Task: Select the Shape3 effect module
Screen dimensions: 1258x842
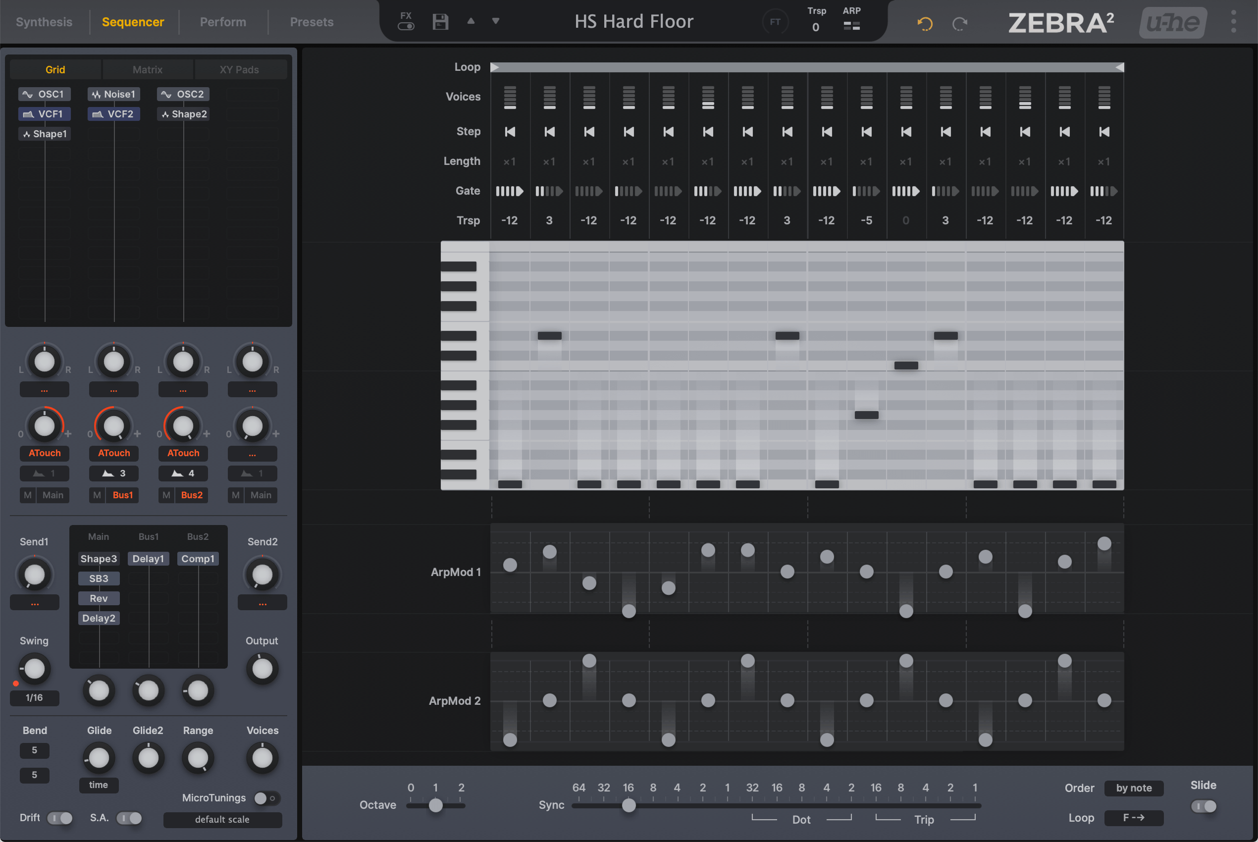Action: click(99, 559)
